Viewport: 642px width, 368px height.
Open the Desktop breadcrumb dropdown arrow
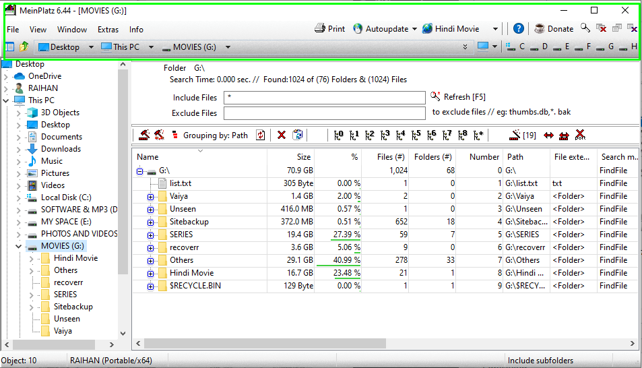(91, 47)
